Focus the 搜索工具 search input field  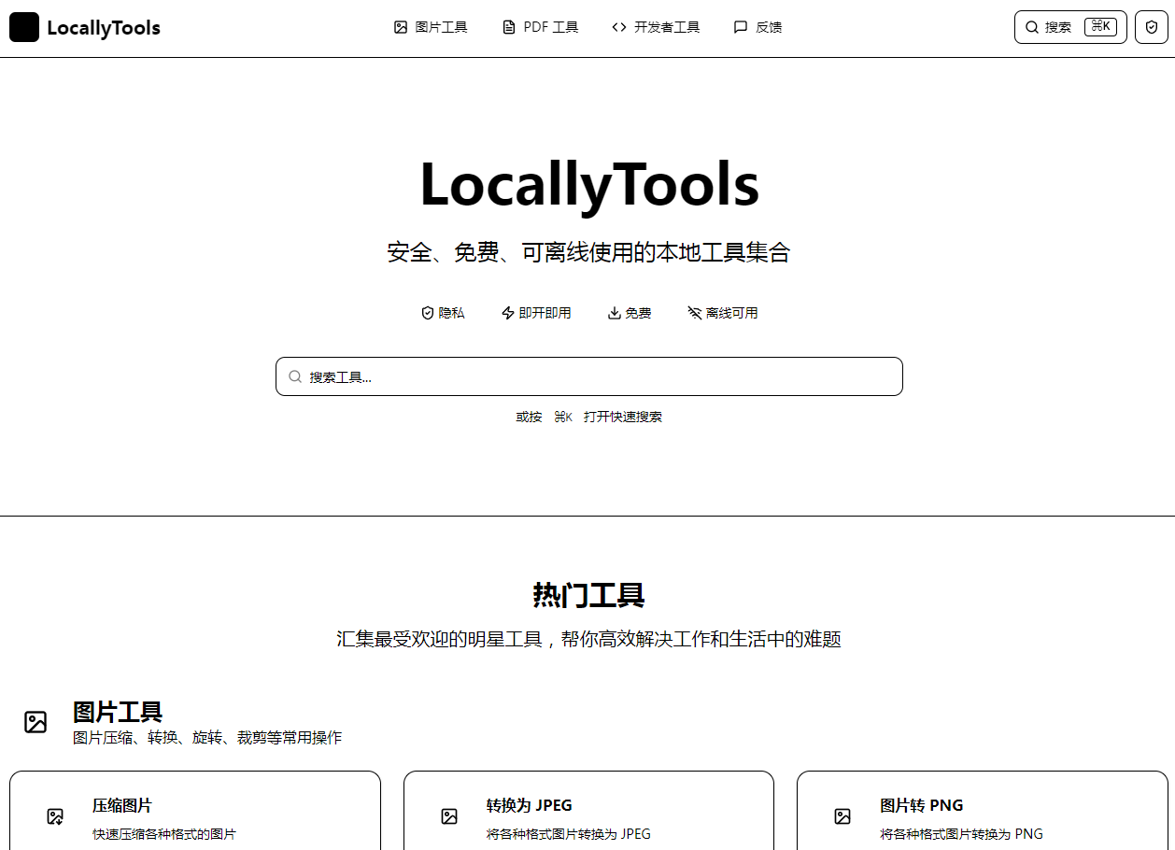pos(598,376)
